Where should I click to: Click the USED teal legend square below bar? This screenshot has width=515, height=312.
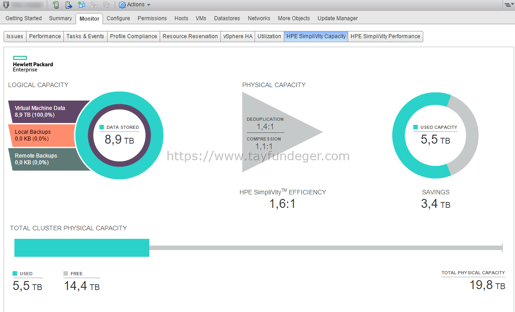pyautogui.click(x=15, y=273)
